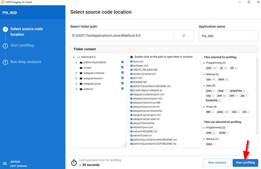This screenshot has height=169, width=261.
Task: Expand the webwolf folder
Action: (76, 89)
